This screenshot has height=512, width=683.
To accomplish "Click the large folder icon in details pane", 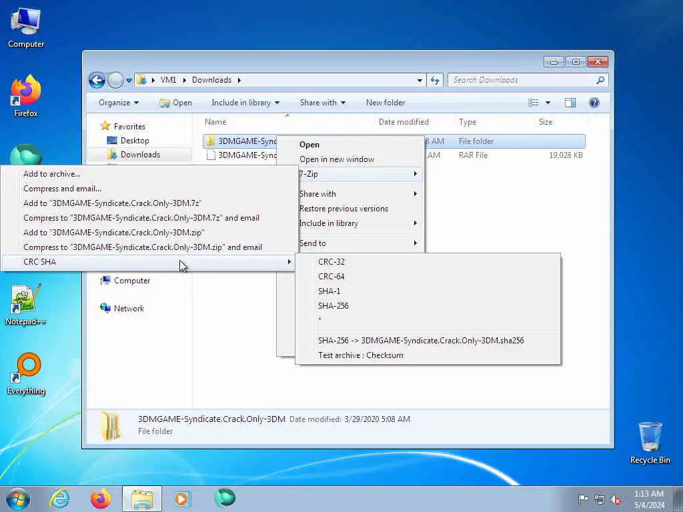I will (111, 426).
